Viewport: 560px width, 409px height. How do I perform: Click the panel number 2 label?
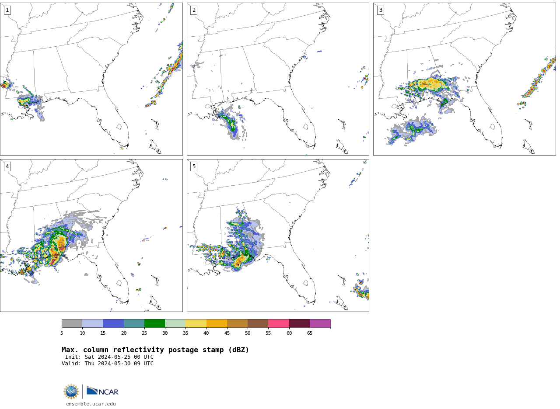point(194,10)
